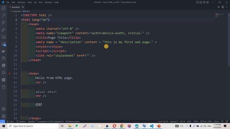Viewport: 230px width, 129px height.
Task: Open the Help menu
Action: (56, 3)
